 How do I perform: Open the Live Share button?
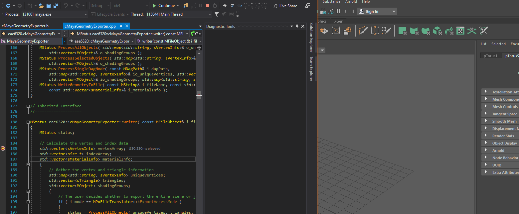click(285, 6)
